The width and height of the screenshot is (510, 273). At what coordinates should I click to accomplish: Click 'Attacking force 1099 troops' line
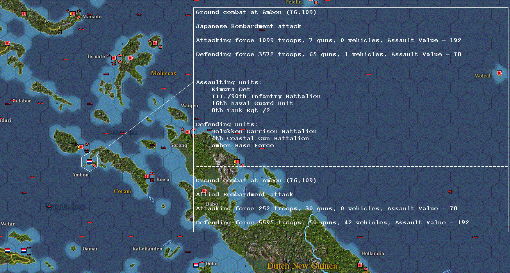coord(328,41)
